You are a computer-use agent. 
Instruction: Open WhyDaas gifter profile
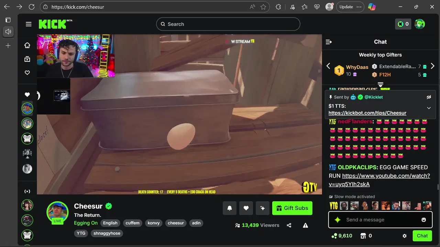point(357,67)
